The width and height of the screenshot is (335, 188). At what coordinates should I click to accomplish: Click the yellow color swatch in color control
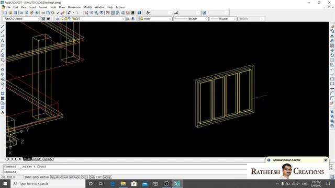click(141, 19)
